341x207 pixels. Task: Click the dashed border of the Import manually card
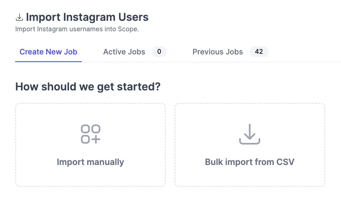90,103
